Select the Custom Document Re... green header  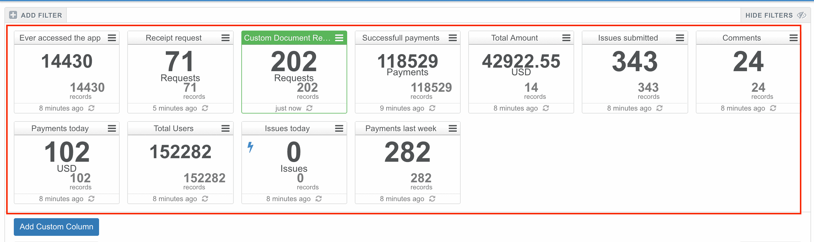pos(294,38)
